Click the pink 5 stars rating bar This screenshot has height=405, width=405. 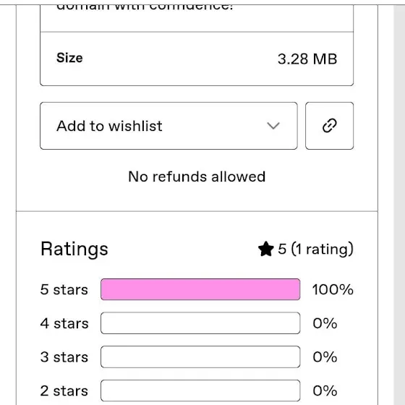click(200, 289)
